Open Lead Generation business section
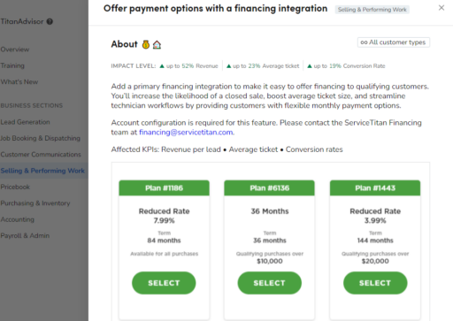Image resolution: width=453 pixels, height=321 pixels. coord(25,122)
